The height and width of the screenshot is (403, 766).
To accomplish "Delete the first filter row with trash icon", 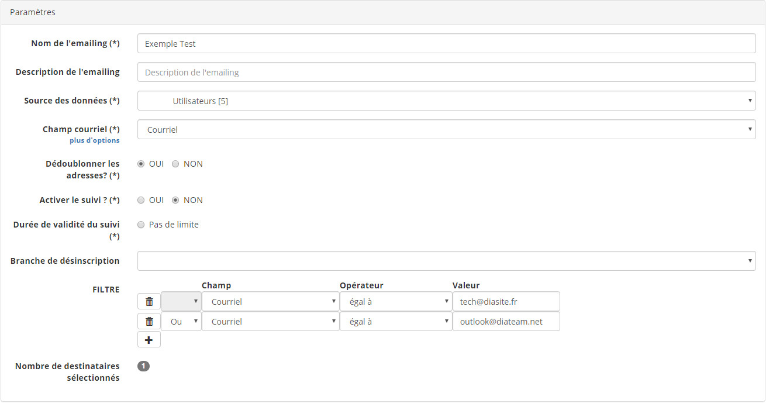I will click(149, 302).
